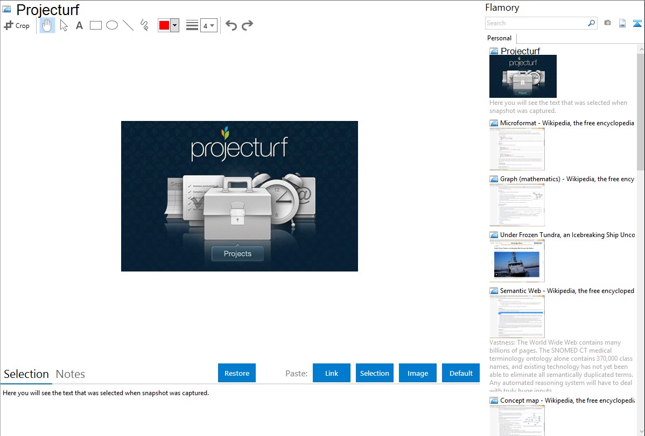Click the snapshot icon beside Semantic Web title
This screenshot has width=645, height=436.
[x=494, y=291]
